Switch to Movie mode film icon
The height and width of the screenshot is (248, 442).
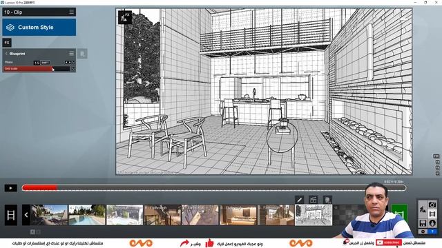[432, 214]
